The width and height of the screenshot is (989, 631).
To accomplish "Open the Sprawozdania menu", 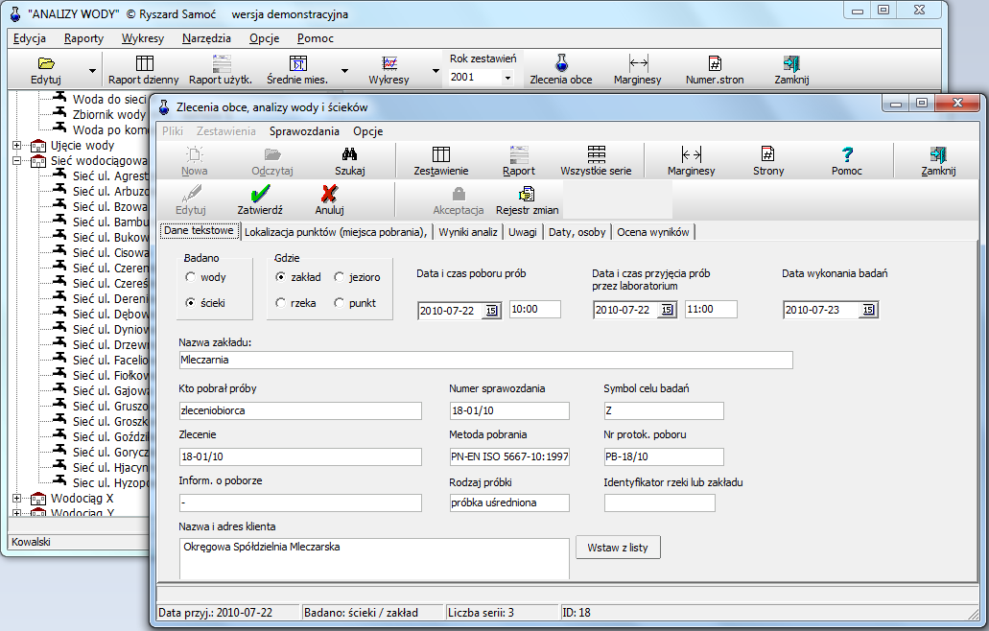I will [x=304, y=131].
